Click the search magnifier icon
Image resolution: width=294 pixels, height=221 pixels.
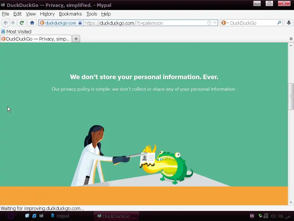pos(279,23)
